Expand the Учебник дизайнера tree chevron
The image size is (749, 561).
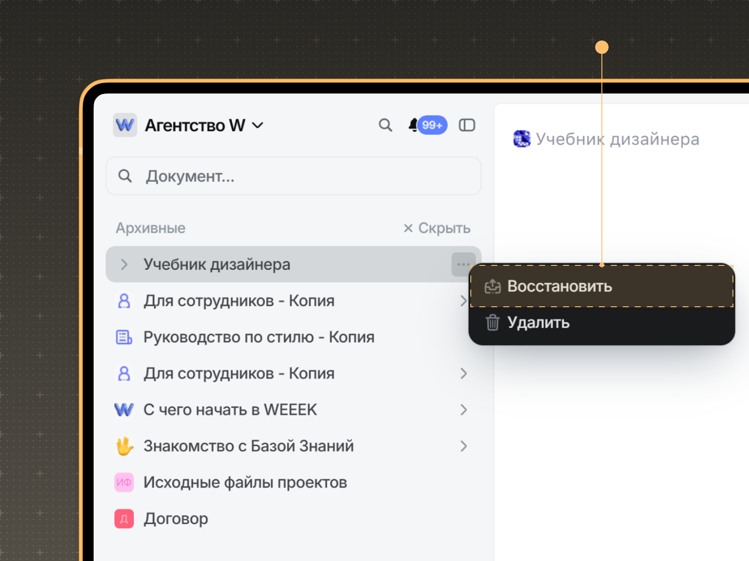point(124,264)
